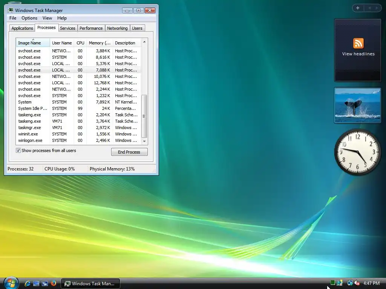This screenshot has height=289, width=386.
Task: Switch to the Applications tab
Action: pos(22,28)
